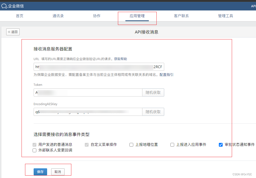Select the 应用管理 tab
256x178 pixels.
coord(137,16)
